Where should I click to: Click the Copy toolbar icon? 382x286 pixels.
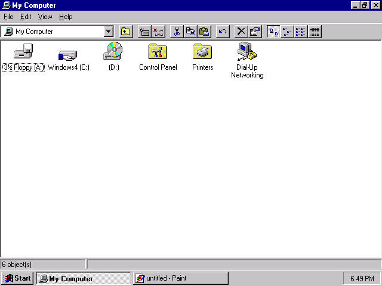click(x=190, y=32)
